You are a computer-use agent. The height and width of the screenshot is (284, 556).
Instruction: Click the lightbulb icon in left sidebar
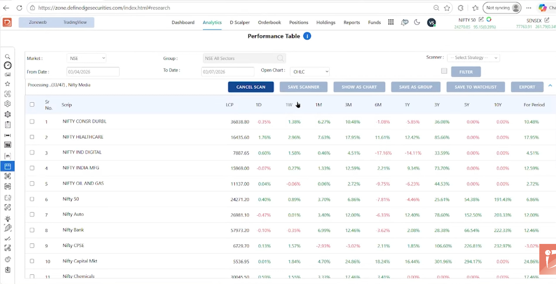(x=8, y=218)
